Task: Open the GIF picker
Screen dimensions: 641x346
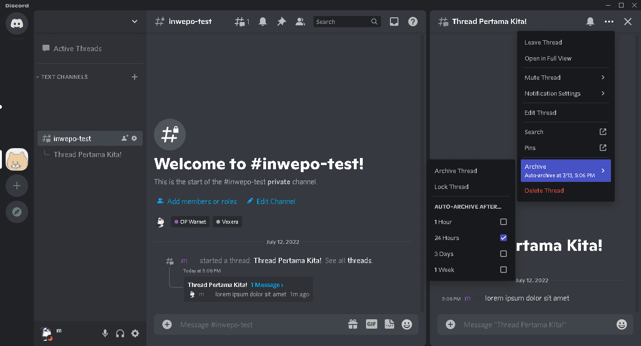Action: tap(371, 324)
